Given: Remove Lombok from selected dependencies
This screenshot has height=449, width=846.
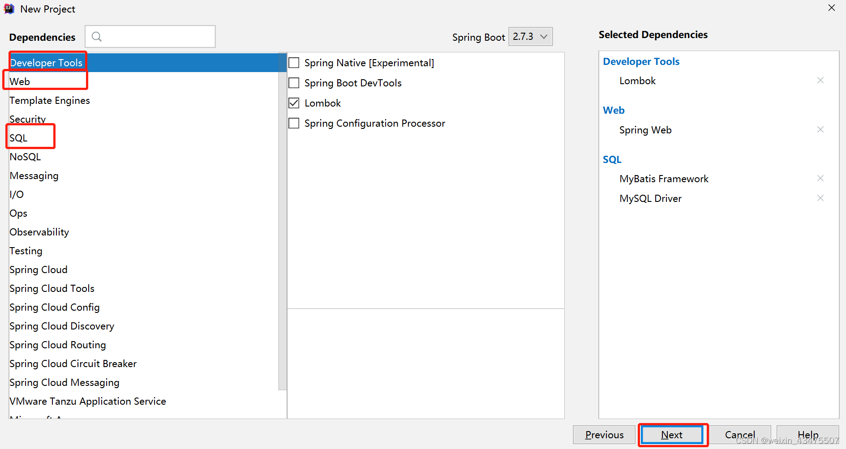Looking at the screenshot, I should pyautogui.click(x=820, y=81).
